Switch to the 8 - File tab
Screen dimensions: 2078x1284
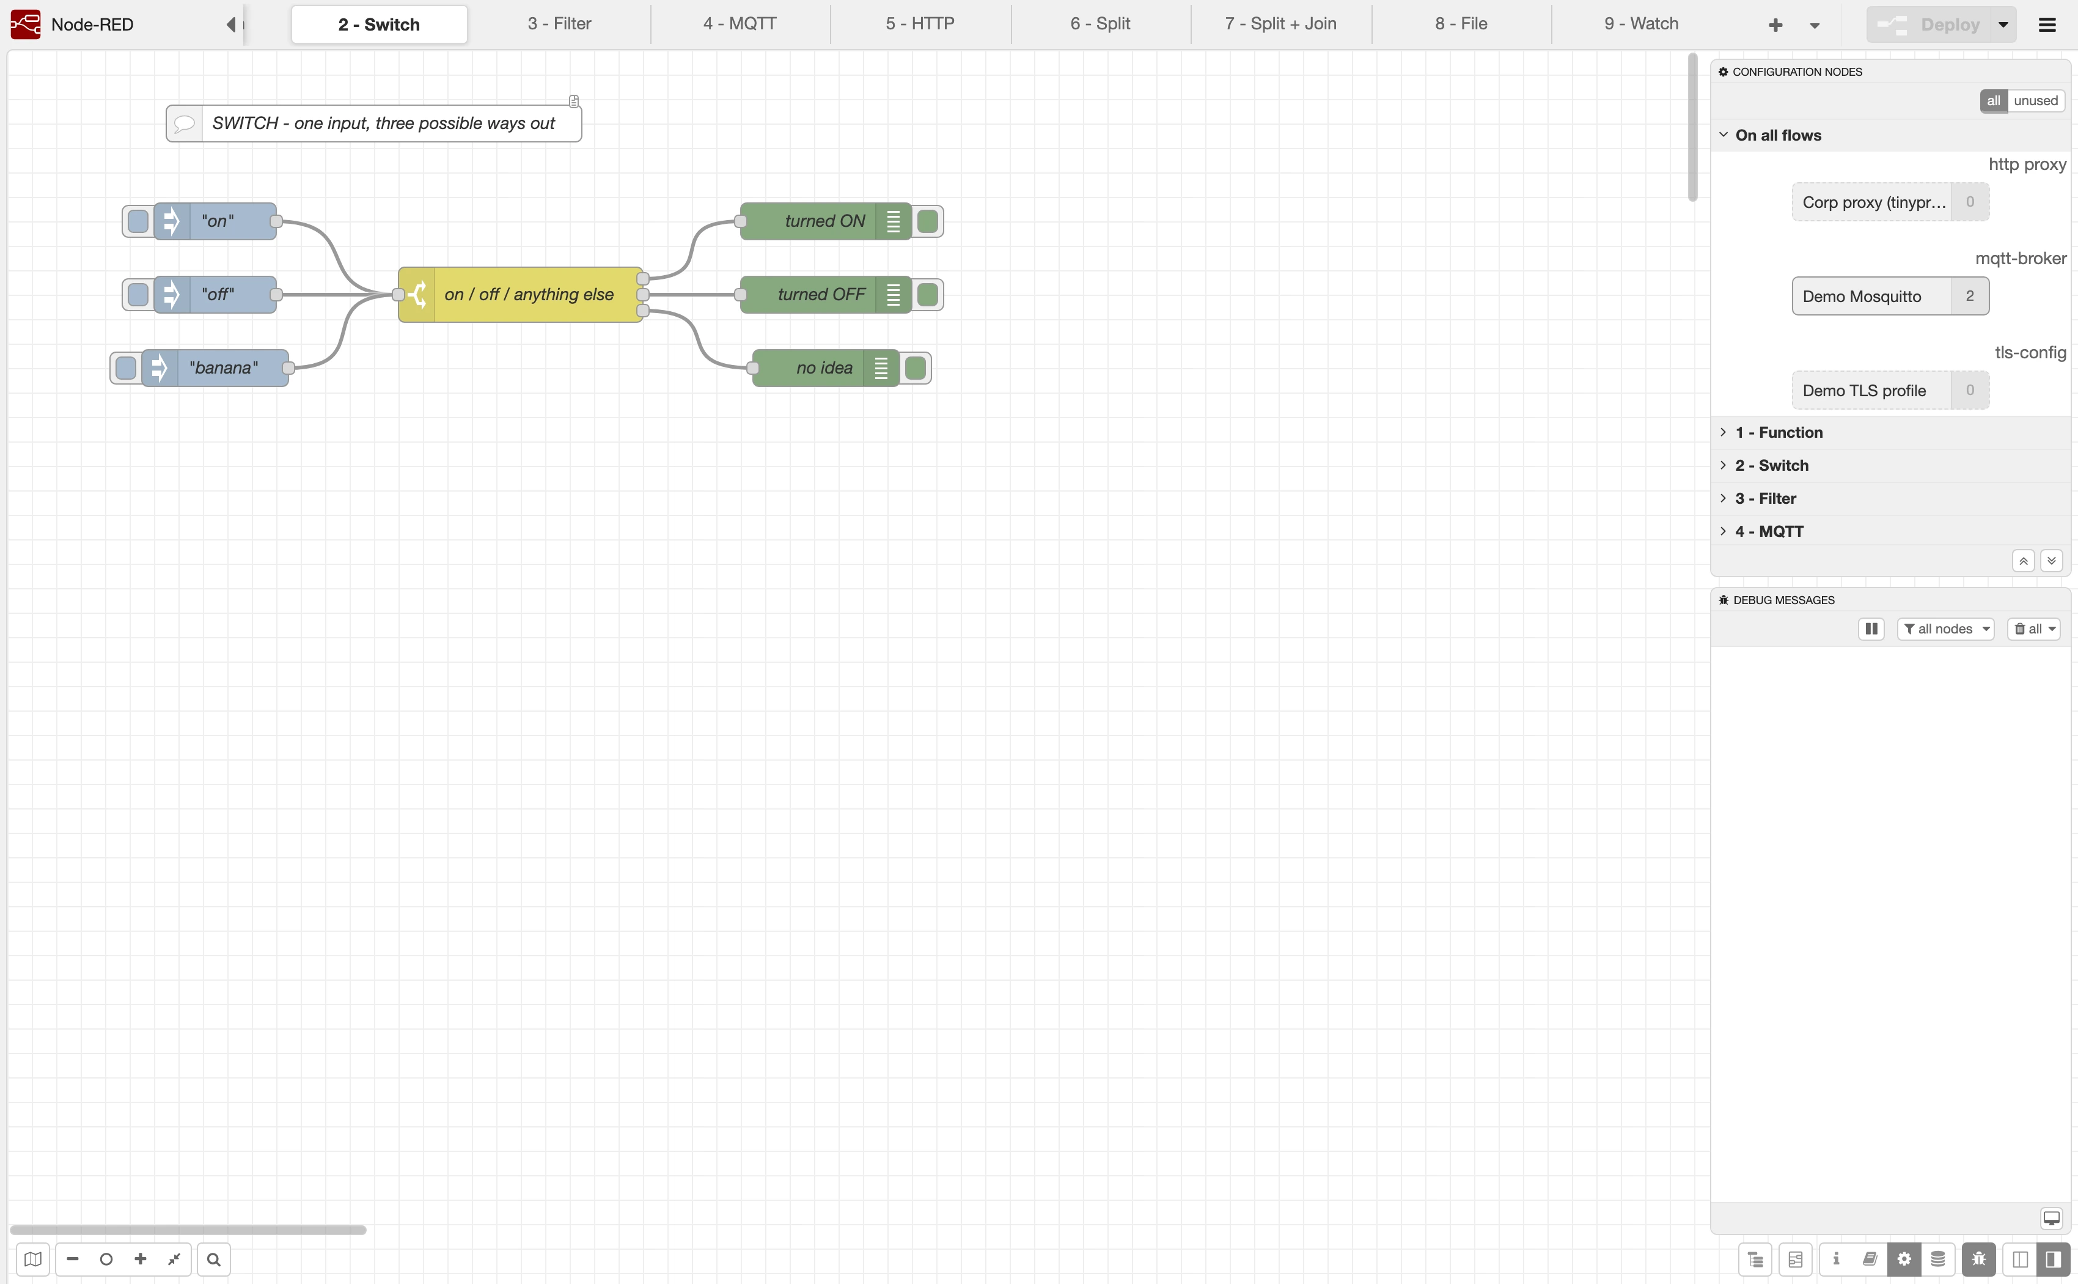click(x=1461, y=24)
